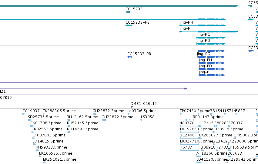The height and width of the screenshot is (164, 258).
Task: Select the CK02552.5prime EST label
Action: coord(47,129)
